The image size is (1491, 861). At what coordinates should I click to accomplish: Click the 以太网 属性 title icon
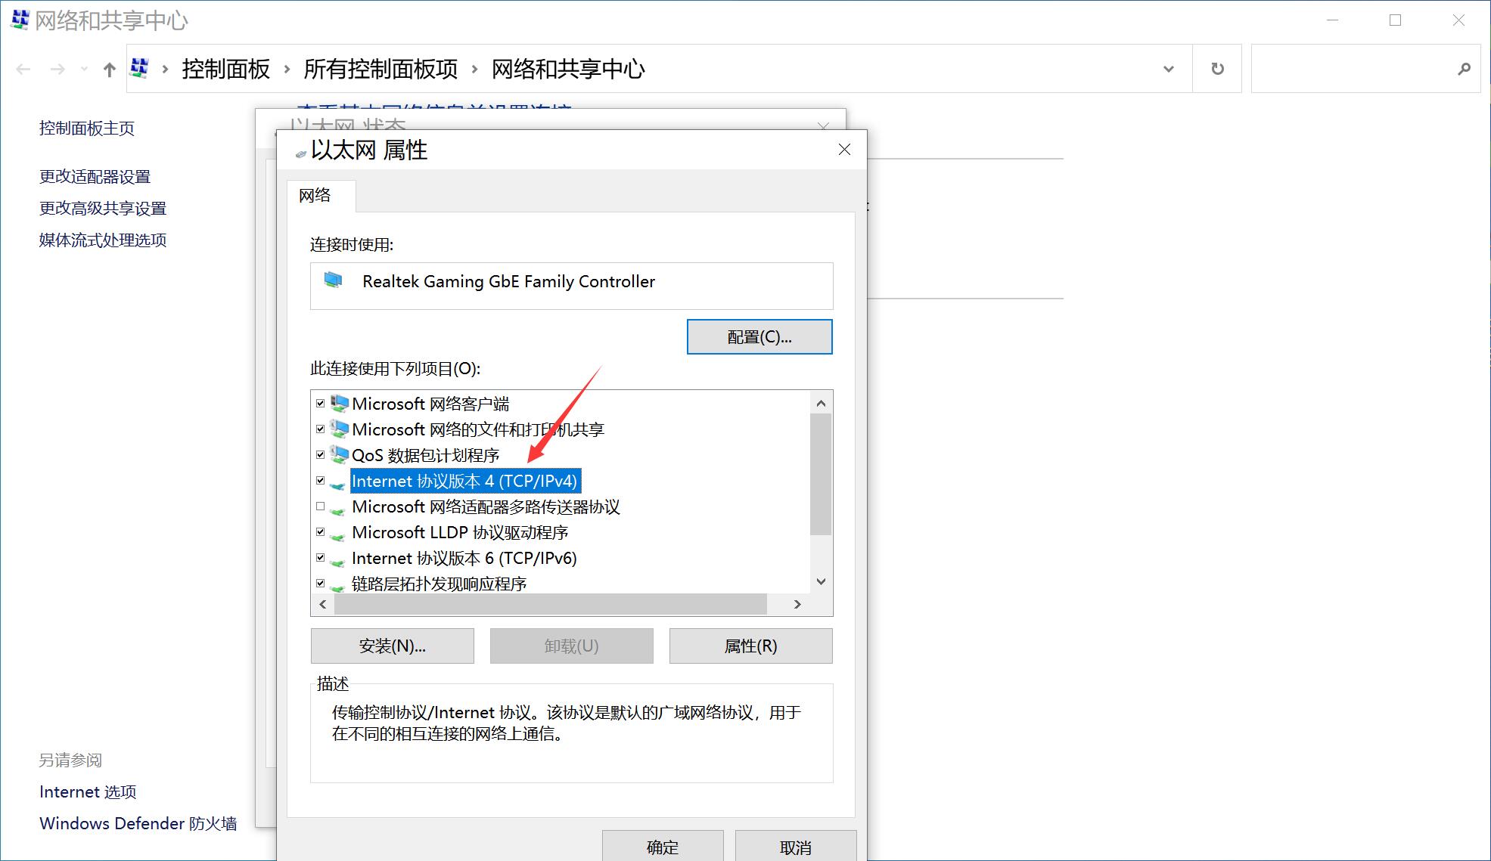[x=301, y=153]
